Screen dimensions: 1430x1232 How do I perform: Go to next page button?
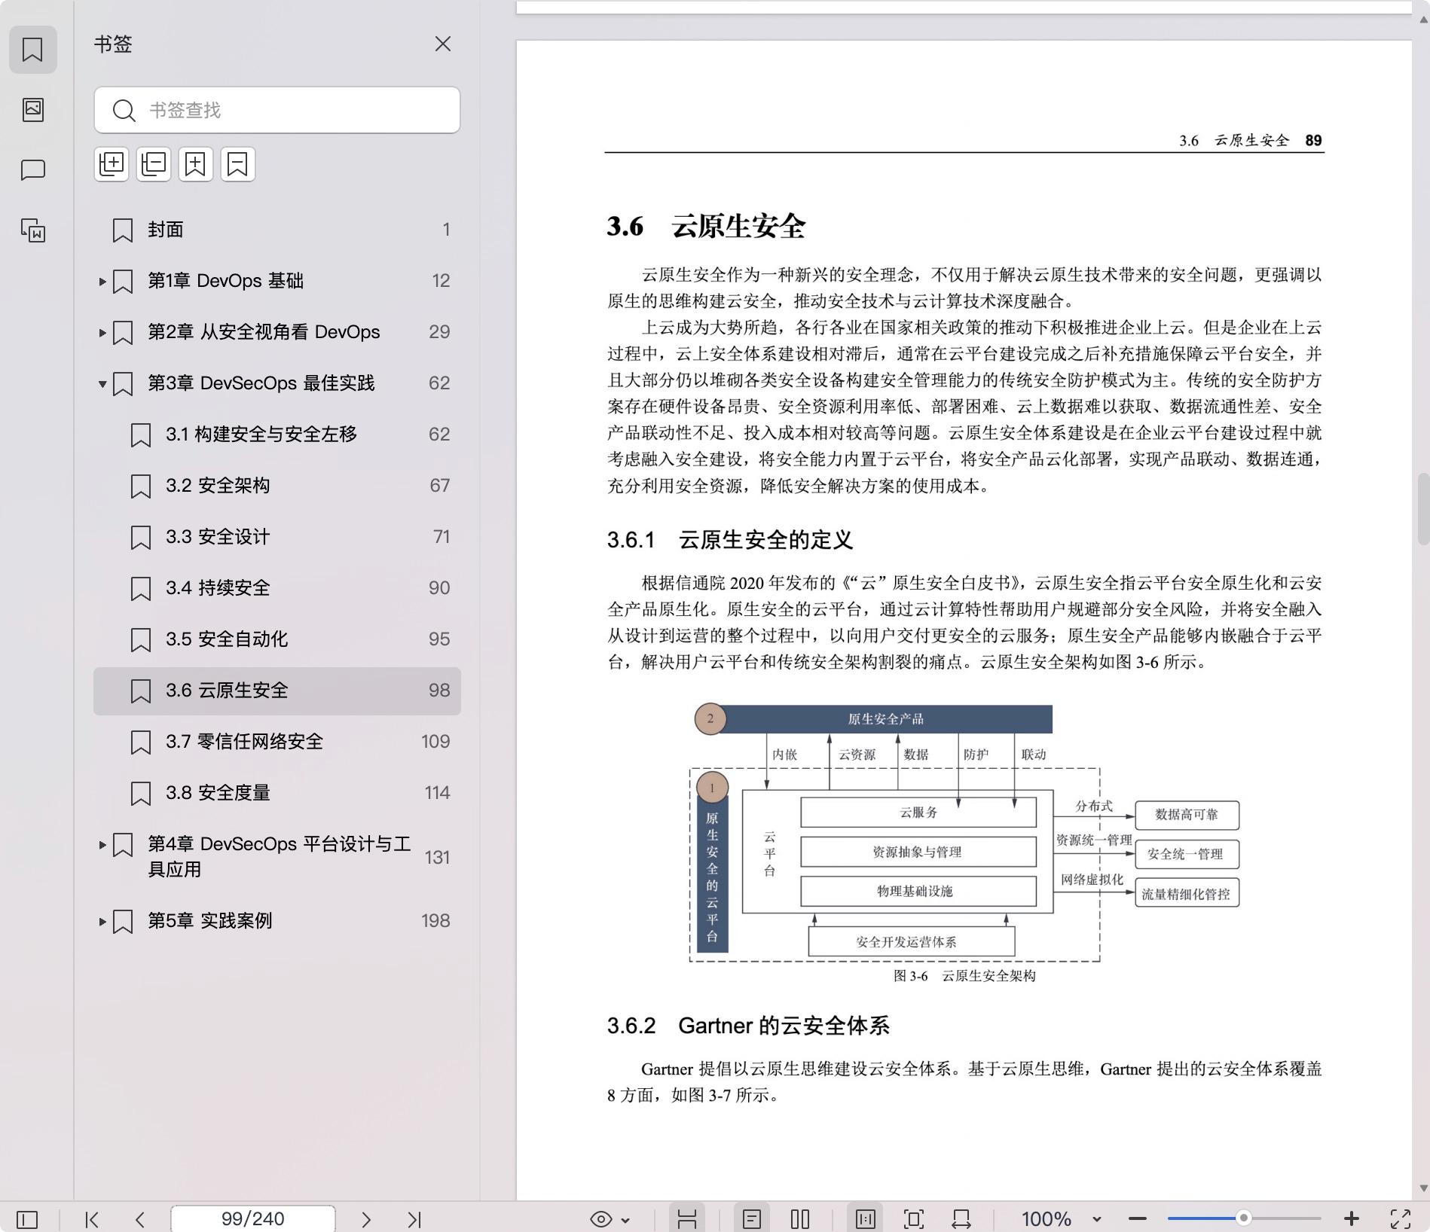point(366,1219)
